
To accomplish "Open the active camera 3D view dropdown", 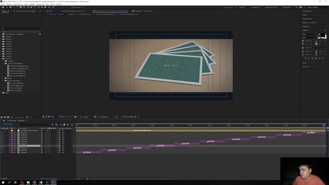I will pos(106,117).
